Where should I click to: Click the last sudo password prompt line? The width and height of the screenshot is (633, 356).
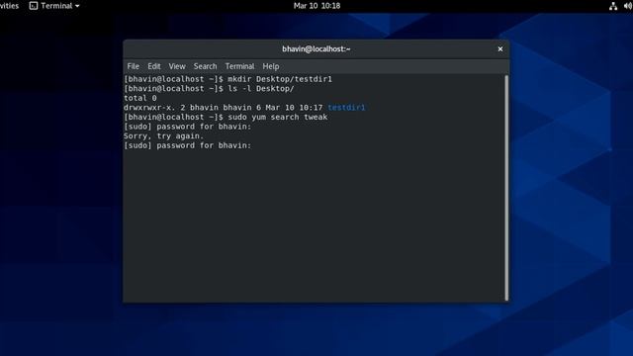[x=188, y=145]
